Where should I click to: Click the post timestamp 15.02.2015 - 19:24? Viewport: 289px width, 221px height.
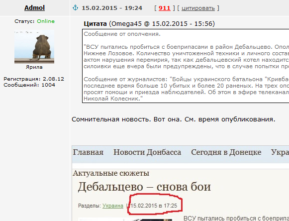click(112, 8)
